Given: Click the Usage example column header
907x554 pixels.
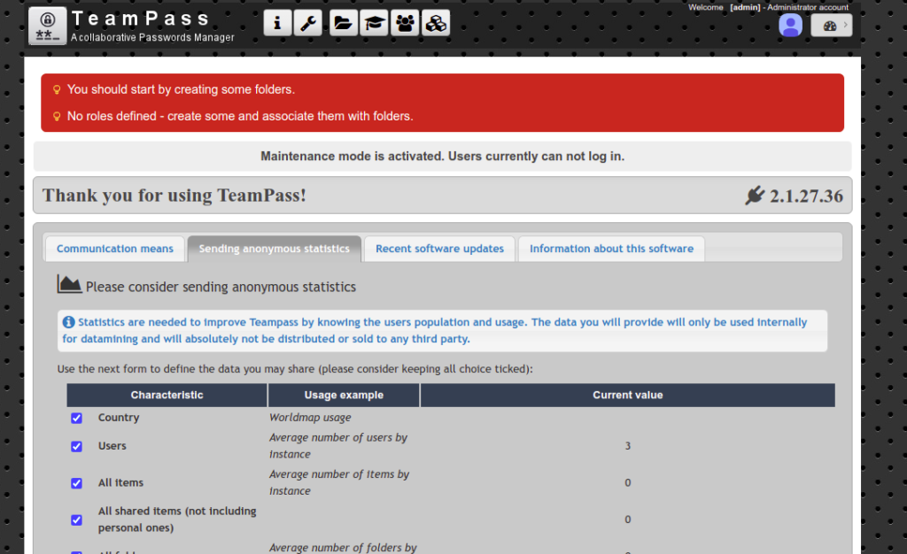Looking at the screenshot, I should click(344, 395).
